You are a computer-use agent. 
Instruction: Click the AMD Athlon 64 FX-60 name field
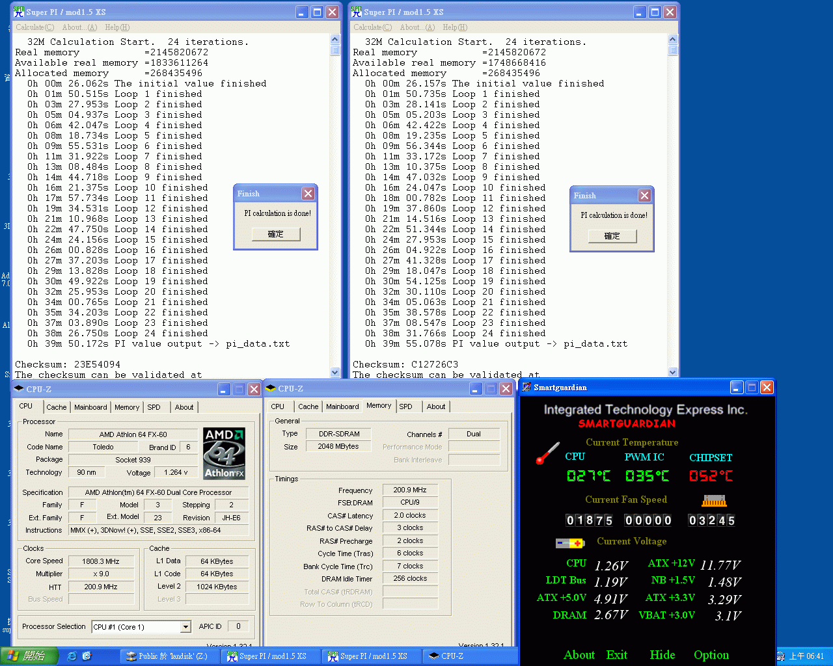click(x=133, y=434)
